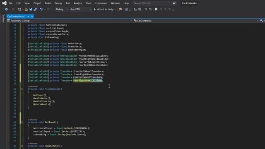The height and width of the screenshot is (149, 265).
Task: Click KeyCode.Space in the isBreaking line
Action: [76, 135]
